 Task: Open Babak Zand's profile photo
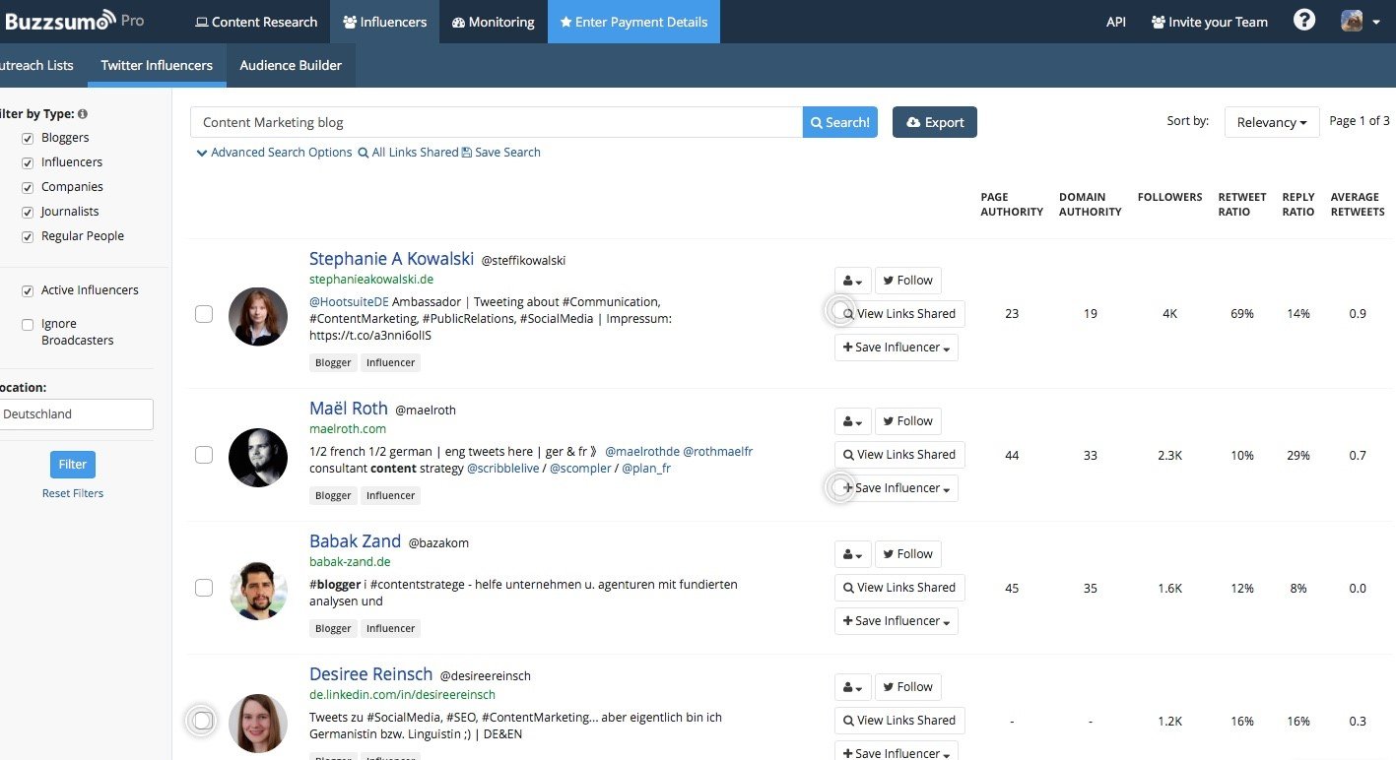pos(258,591)
